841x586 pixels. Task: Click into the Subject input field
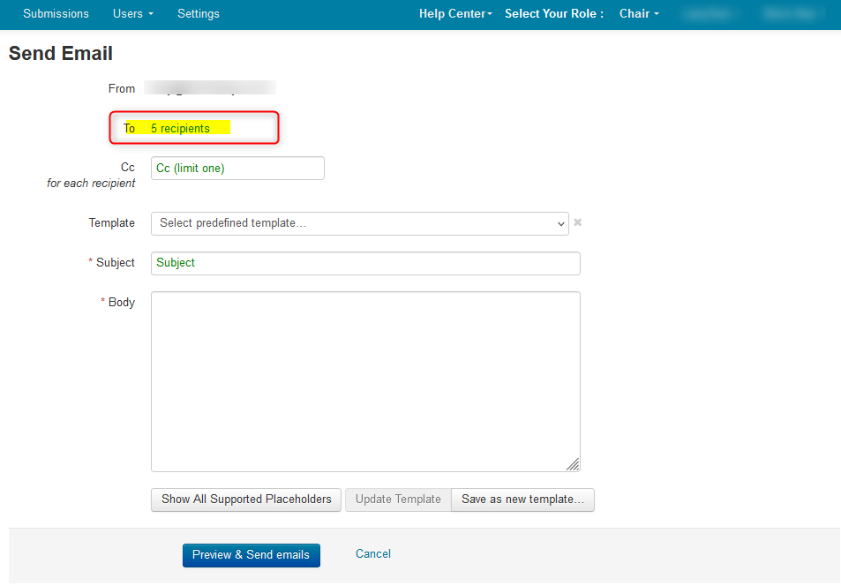[365, 263]
